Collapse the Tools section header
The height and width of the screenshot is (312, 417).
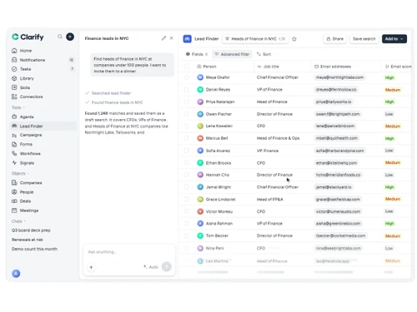[18, 107]
